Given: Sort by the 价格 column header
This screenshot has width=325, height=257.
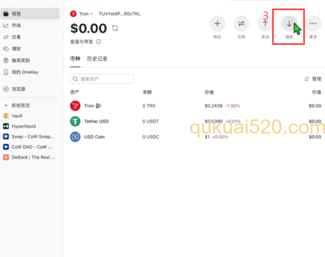Looking at the screenshot, I should click(209, 92).
